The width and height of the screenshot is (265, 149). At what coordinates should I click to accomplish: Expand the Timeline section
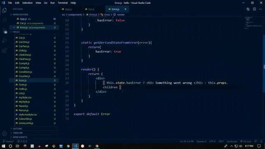(34, 133)
